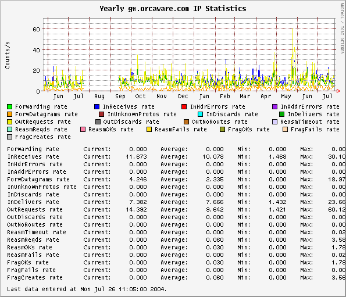The width and height of the screenshot is (346, 297).
Task: Click the cyan InDiscards rate legend swatch
Action: point(201,114)
